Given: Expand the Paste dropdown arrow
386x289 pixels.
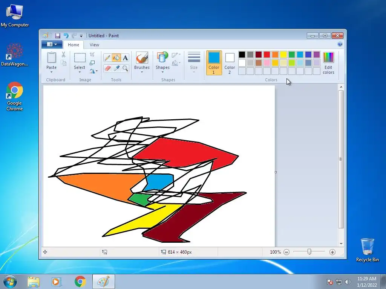Looking at the screenshot, I should click(51, 72).
